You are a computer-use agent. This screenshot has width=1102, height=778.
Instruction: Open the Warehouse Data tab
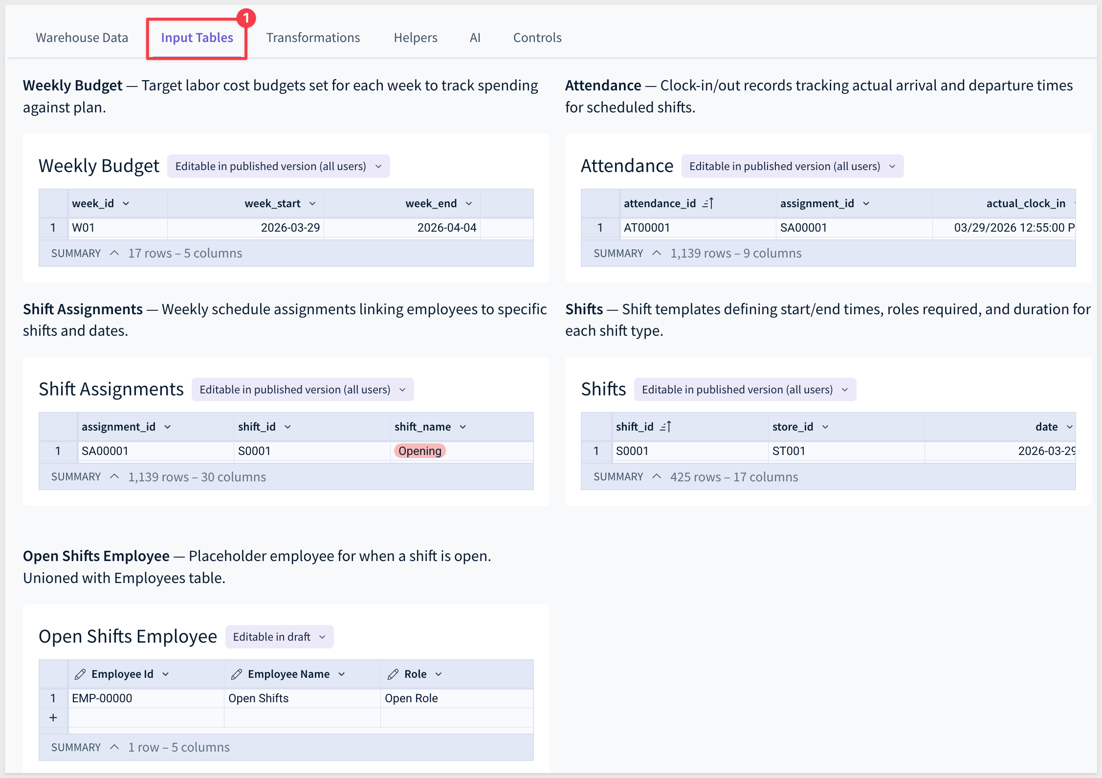(82, 38)
